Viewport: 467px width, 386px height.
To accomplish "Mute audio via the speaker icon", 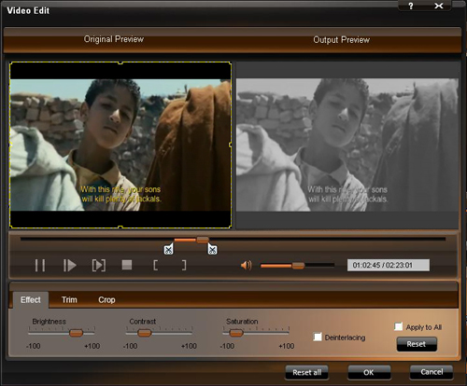I will 246,266.
